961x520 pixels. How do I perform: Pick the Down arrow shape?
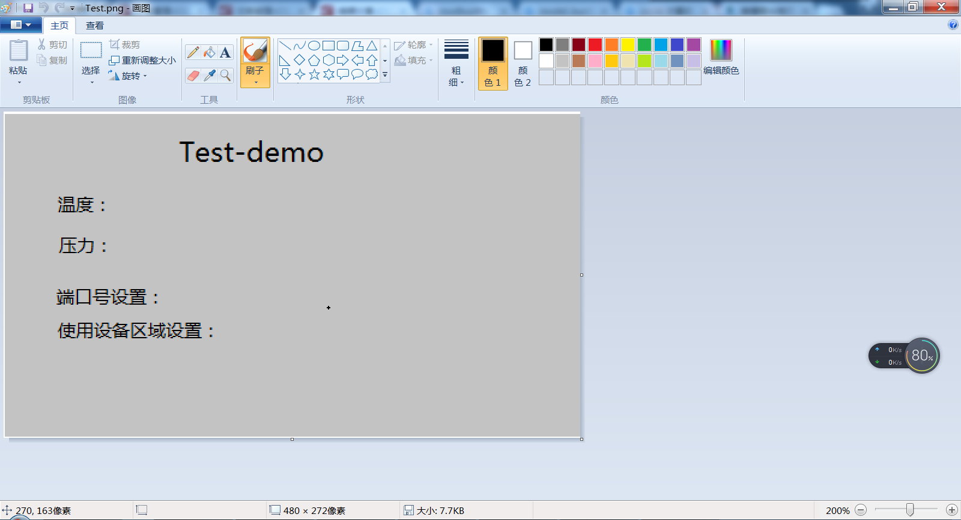coord(285,74)
